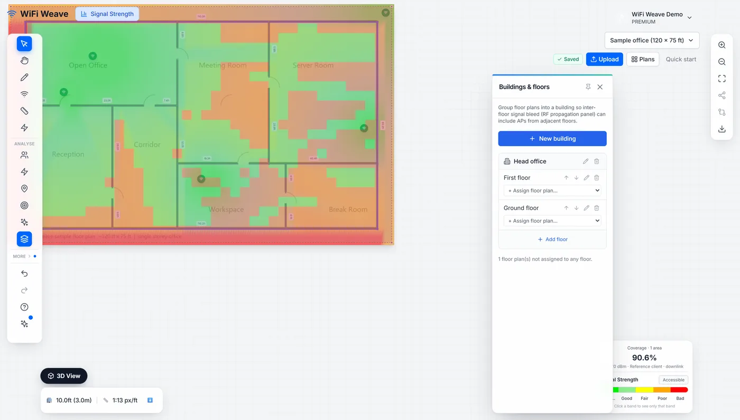Move Ground floor up
Screen dimensions: 740x420
pyautogui.click(x=566, y=208)
